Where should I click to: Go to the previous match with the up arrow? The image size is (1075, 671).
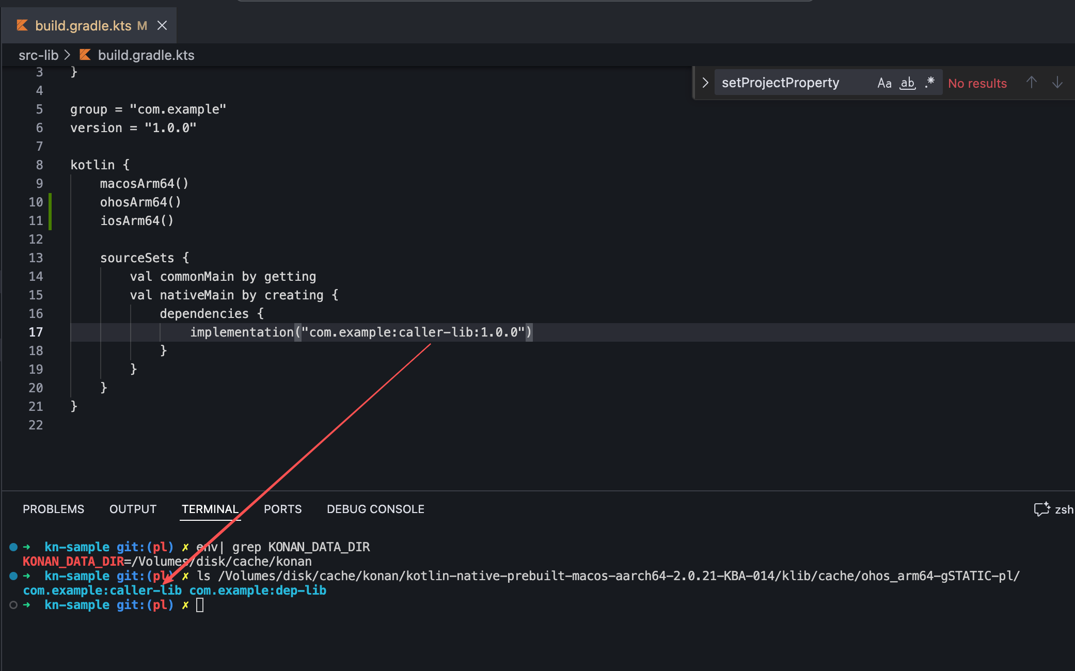[x=1031, y=83]
